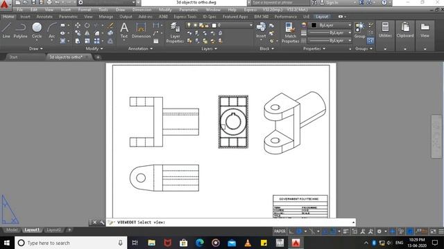
Task: Click the Move tool icon
Action: coord(78,26)
